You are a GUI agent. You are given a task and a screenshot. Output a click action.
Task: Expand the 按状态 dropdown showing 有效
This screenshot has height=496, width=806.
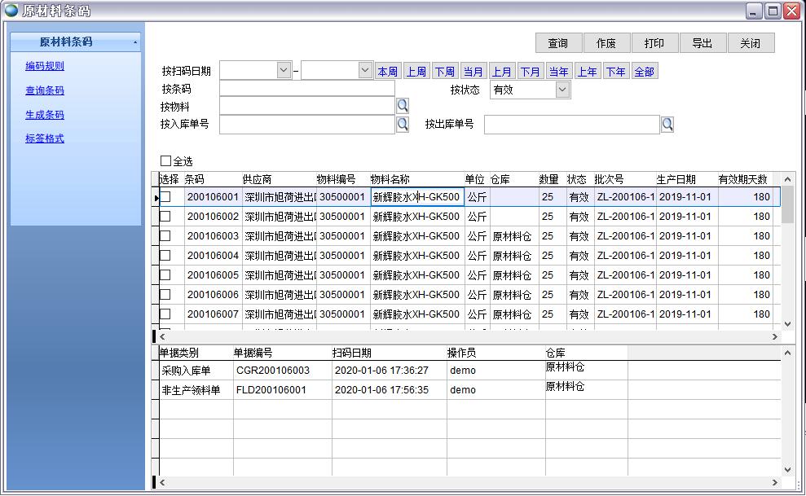(562, 90)
